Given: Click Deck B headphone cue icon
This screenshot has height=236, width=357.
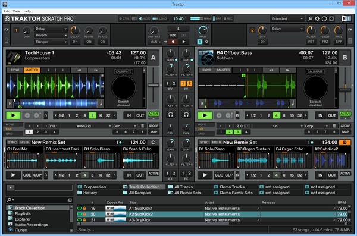Looking at the screenshot, I should click(186, 115).
